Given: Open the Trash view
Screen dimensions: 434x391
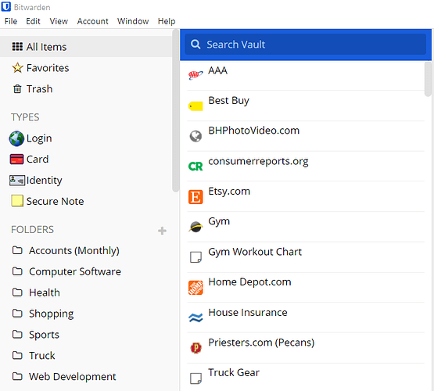Looking at the screenshot, I should click(39, 89).
